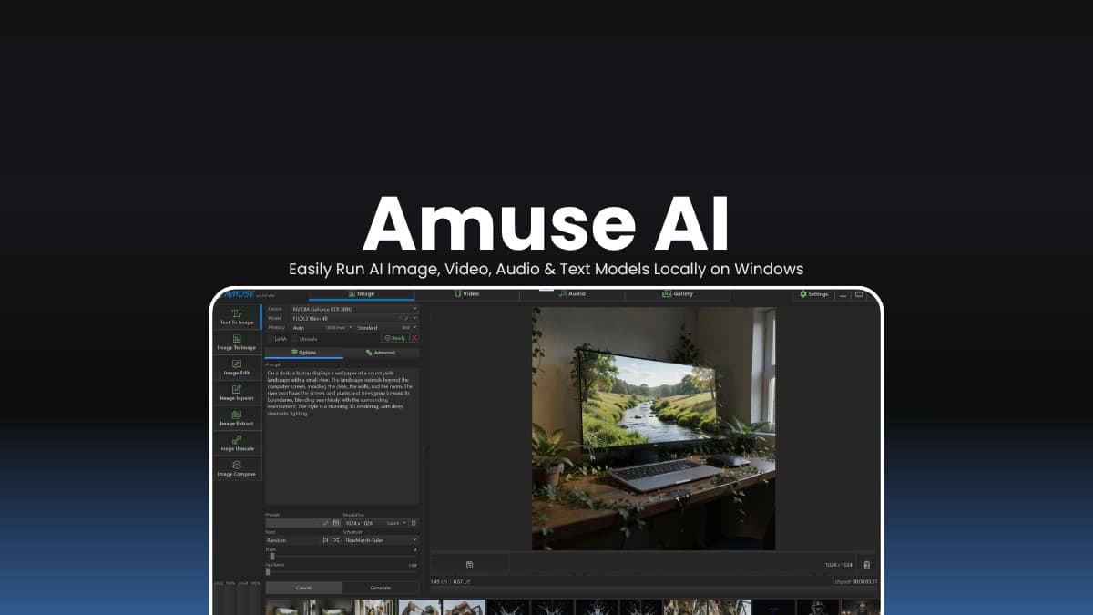Select the Image To Image tool
Screen dimensions: 1093x615
tap(237, 343)
